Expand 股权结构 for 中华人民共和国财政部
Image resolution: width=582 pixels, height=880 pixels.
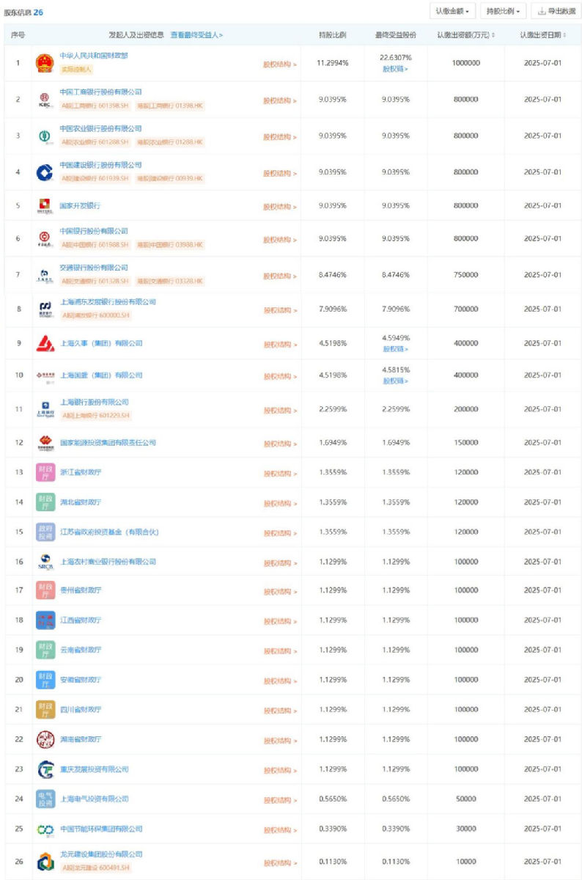click(280, 65)
